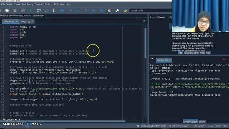The width and height of the screenshot is (229, 129).
Task: Switch to the History tab
Action: click(202, 122)
